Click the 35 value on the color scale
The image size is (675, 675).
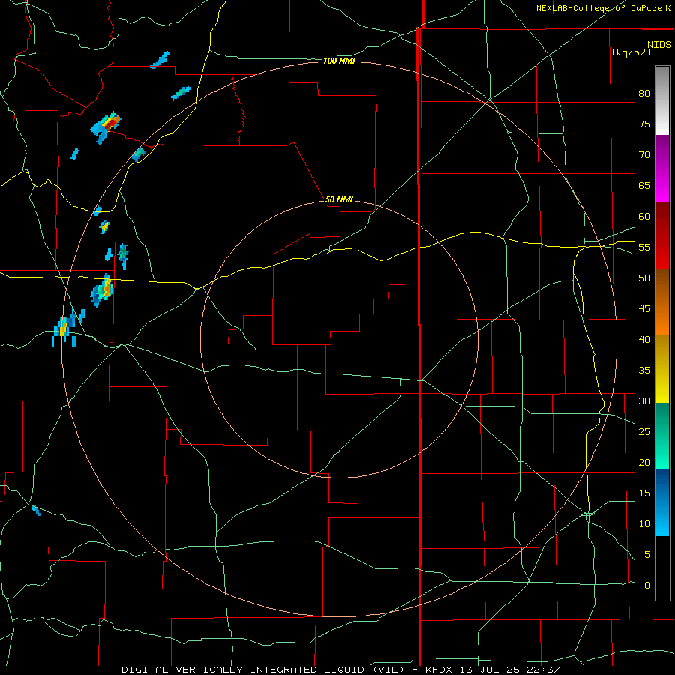click(x=644, y=370)
